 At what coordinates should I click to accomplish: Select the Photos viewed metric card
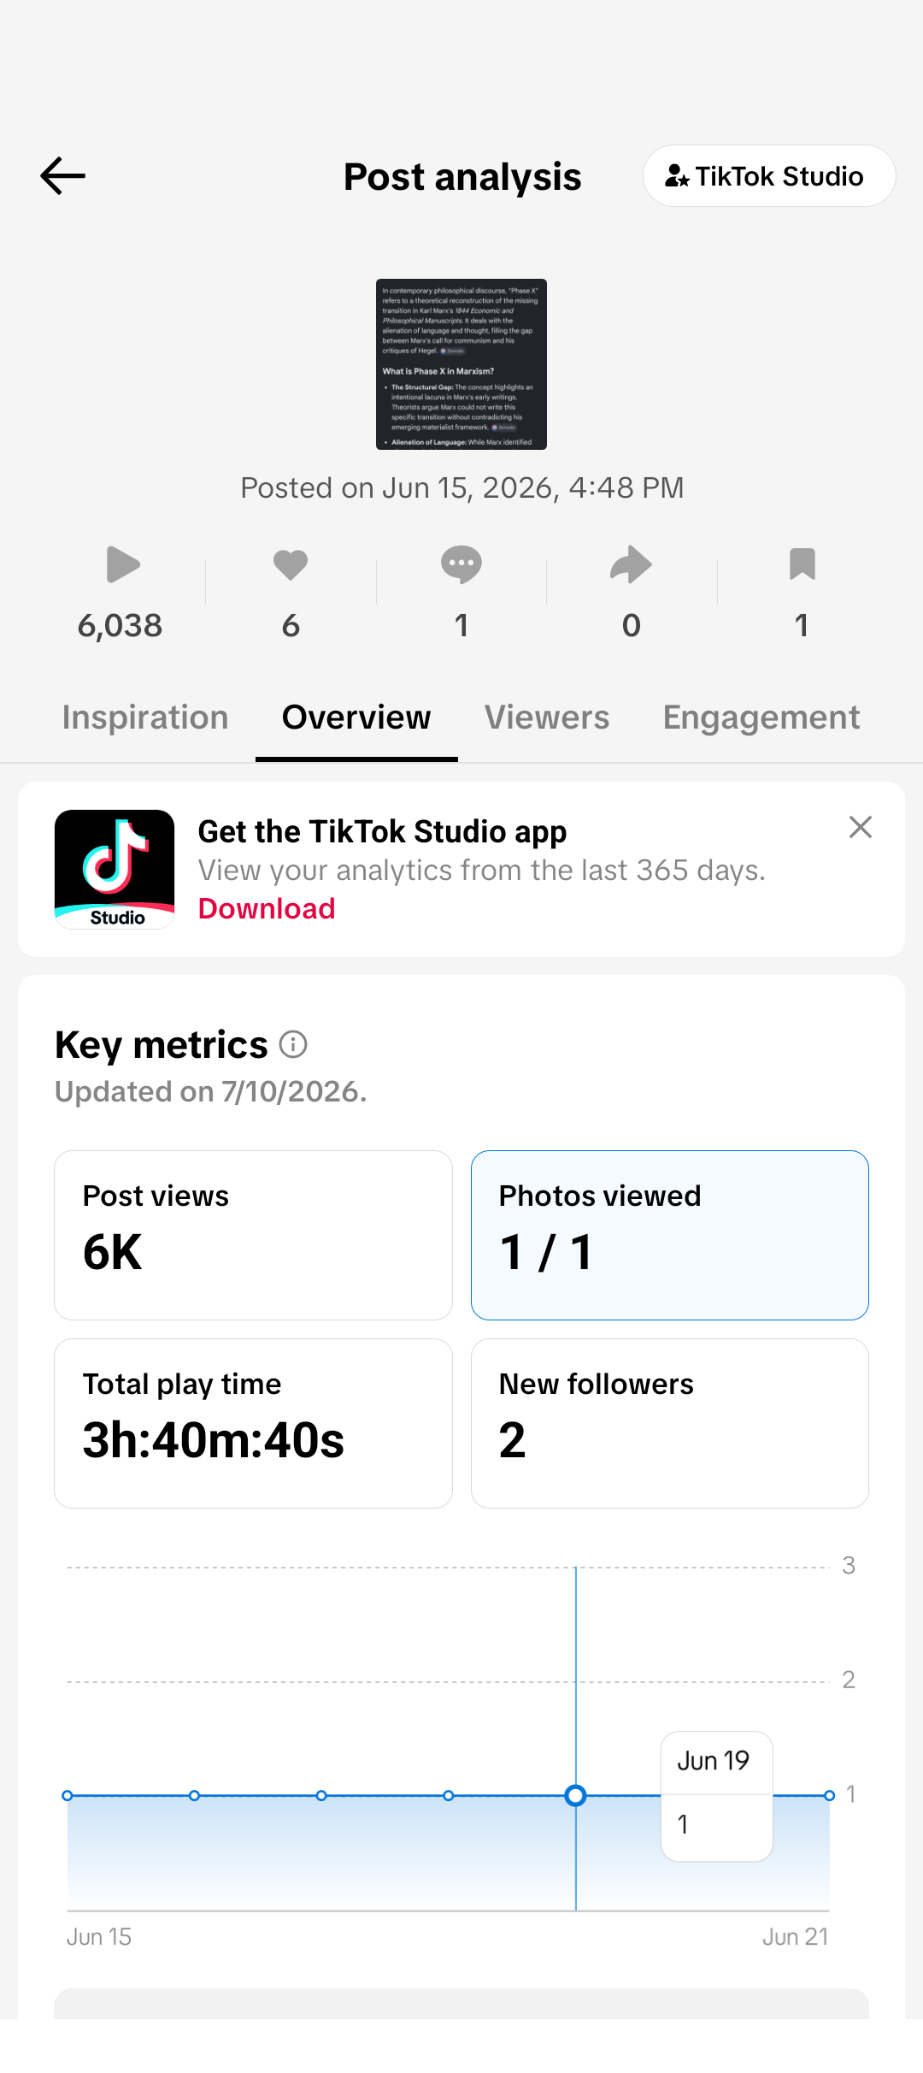click(x=670, y=1235)
